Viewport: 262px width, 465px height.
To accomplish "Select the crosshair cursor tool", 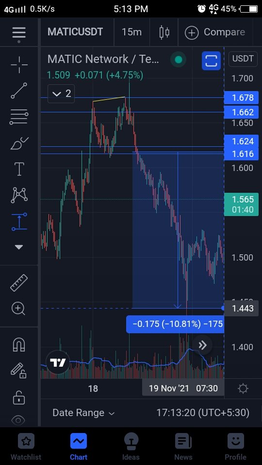I will point(19,64).
